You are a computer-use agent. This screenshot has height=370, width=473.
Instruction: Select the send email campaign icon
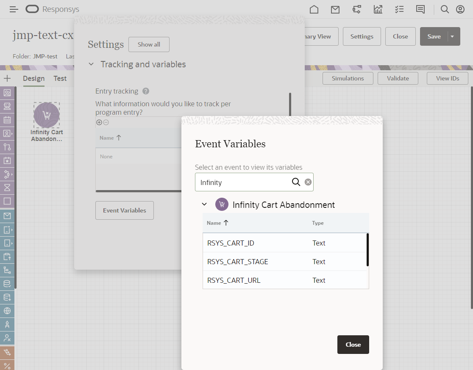(7, 216)
